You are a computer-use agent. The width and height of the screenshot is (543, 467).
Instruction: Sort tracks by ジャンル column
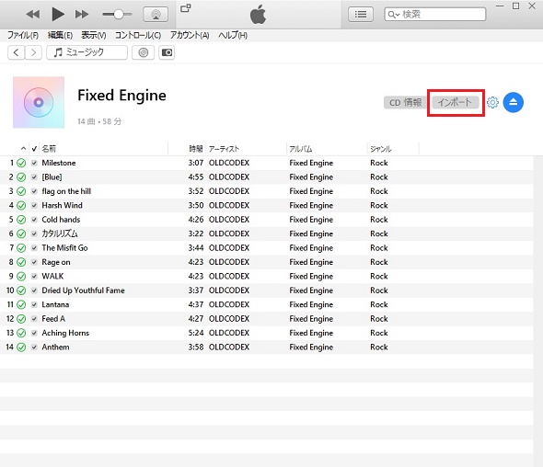coord(381,149)
